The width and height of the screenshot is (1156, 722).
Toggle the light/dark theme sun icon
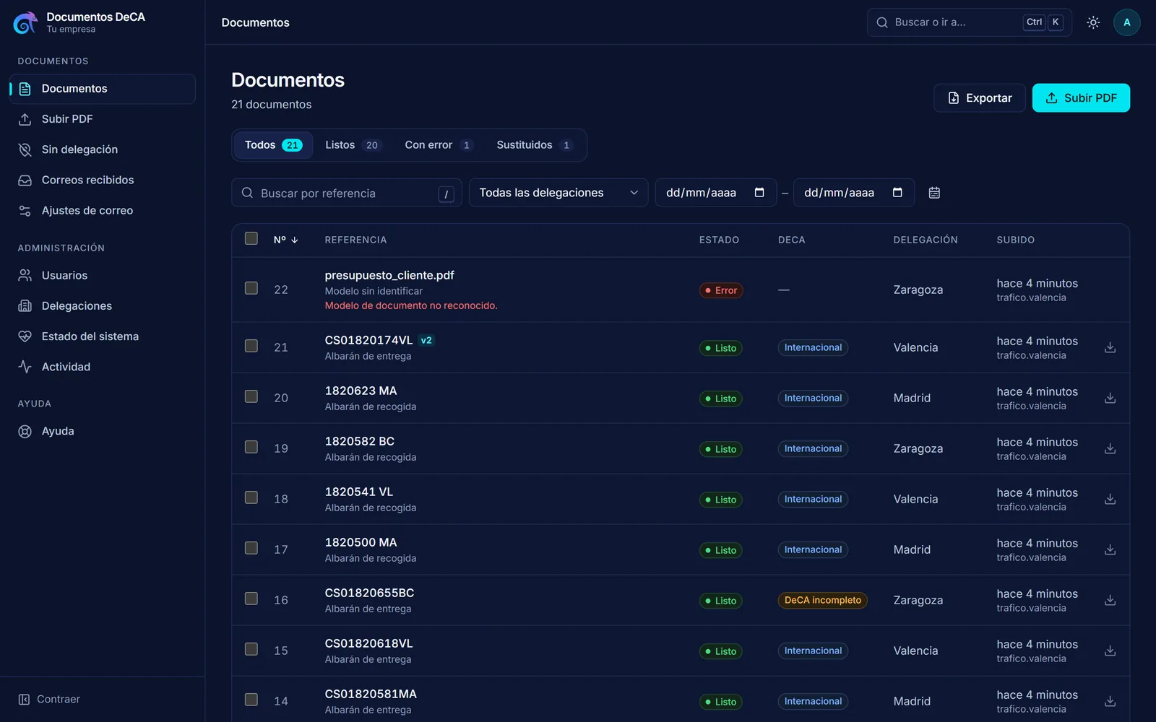(1093, 22)
